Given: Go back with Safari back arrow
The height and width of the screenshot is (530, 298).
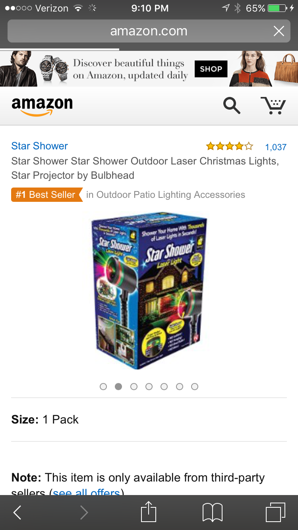Looking at the screenshot, I should click(17, 513).
